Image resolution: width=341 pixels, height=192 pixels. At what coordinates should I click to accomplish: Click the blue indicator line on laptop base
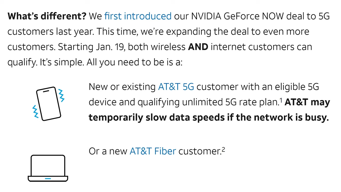point(48,178)
